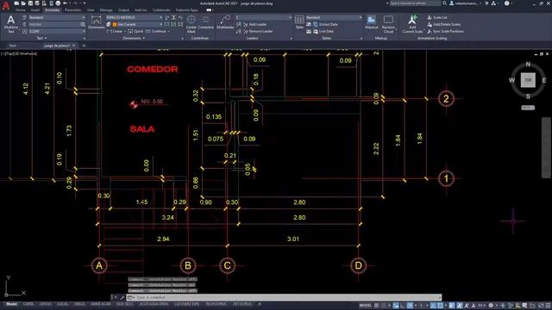Screen dimensions: 552x310
Task: Open the Start file tab
Action: click(x=13, y=46)
